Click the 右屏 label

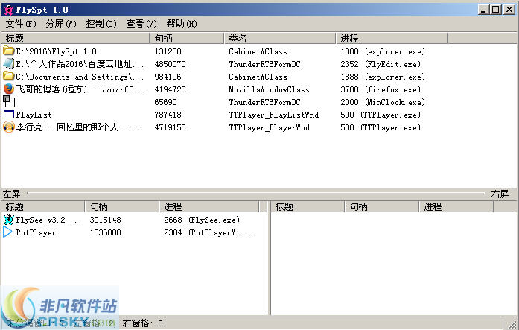tap(500, 194)
